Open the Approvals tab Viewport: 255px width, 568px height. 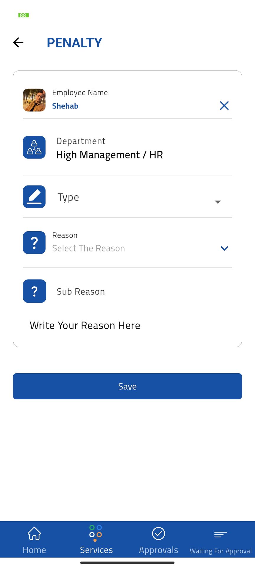158,540
